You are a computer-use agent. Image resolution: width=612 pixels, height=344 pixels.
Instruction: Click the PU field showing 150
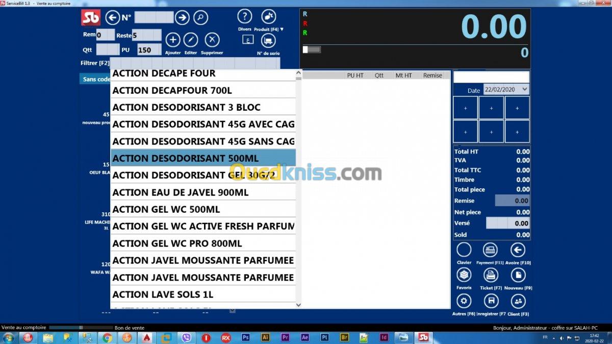[149, 50]
